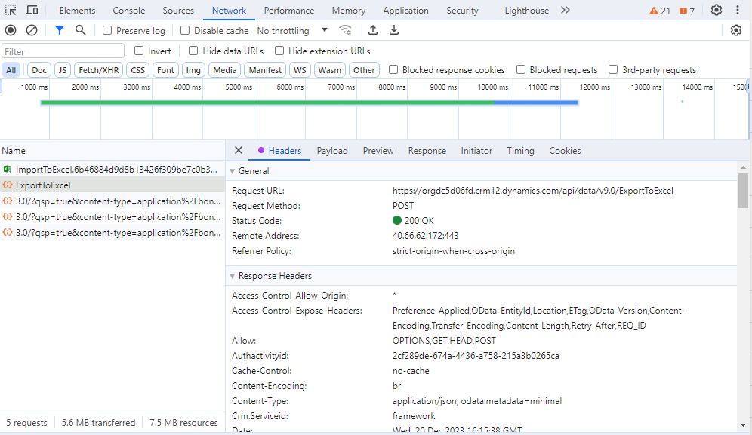The height and width of the screenshot is (435, 752).
Task: Open Network panel settings gear
Action: point(735,31)
